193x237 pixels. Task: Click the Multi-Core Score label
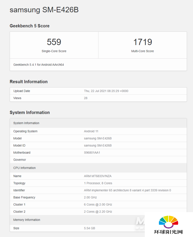pyautogui.click(x=142, y=51)
